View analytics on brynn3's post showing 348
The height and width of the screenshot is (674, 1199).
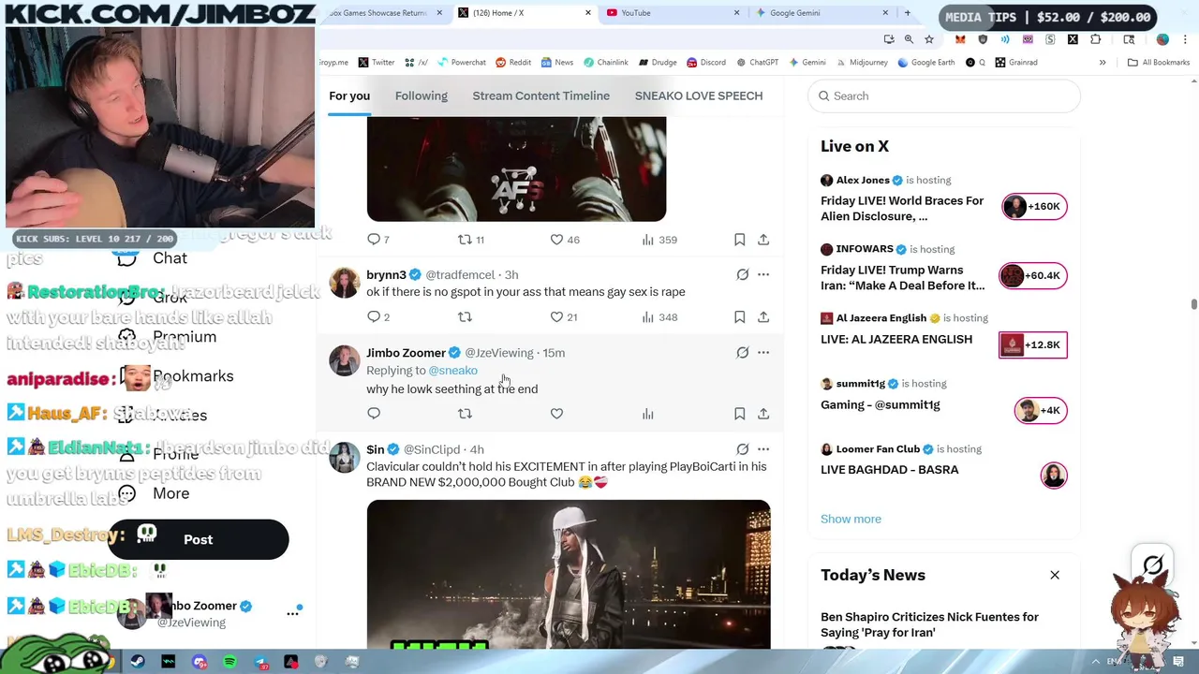pyautogui.click(x=659, y=317)
